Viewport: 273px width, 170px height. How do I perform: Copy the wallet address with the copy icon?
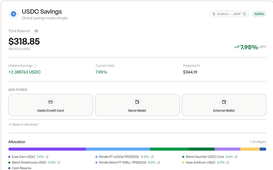coord(244,14)
